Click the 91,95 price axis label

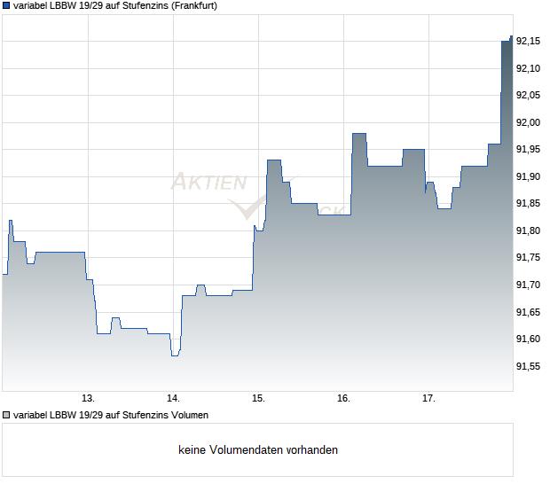coord(528,149)
